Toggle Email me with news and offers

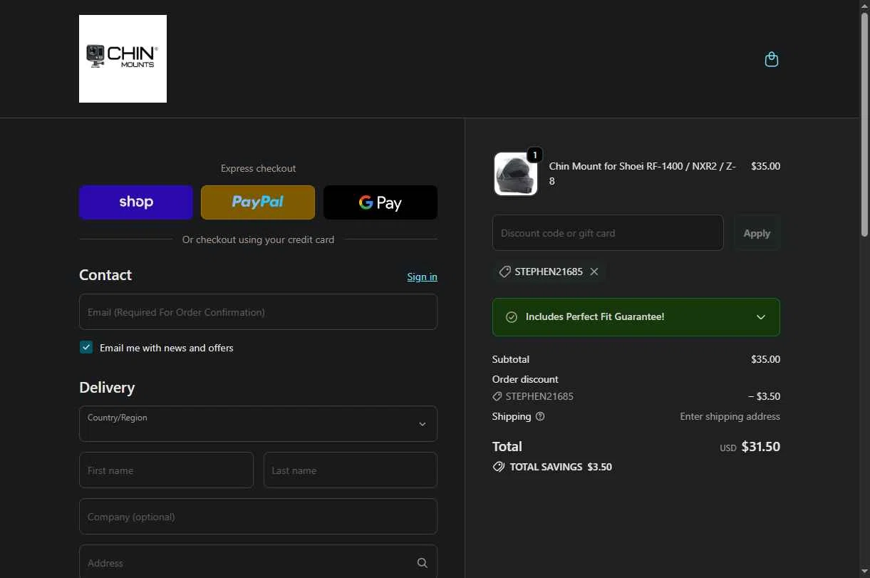pyautogui.click(x=86, y=347)
